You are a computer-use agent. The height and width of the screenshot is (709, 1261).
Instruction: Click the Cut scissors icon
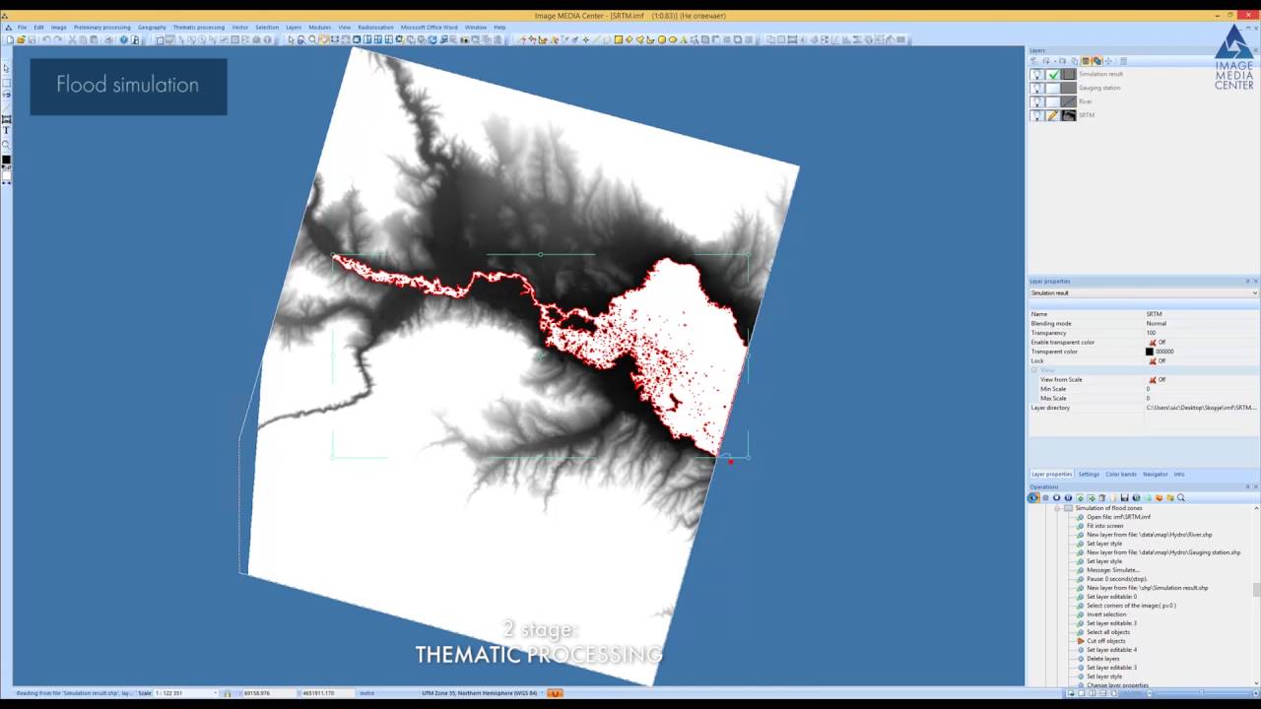pyautogui.click(x=72, y=39)
